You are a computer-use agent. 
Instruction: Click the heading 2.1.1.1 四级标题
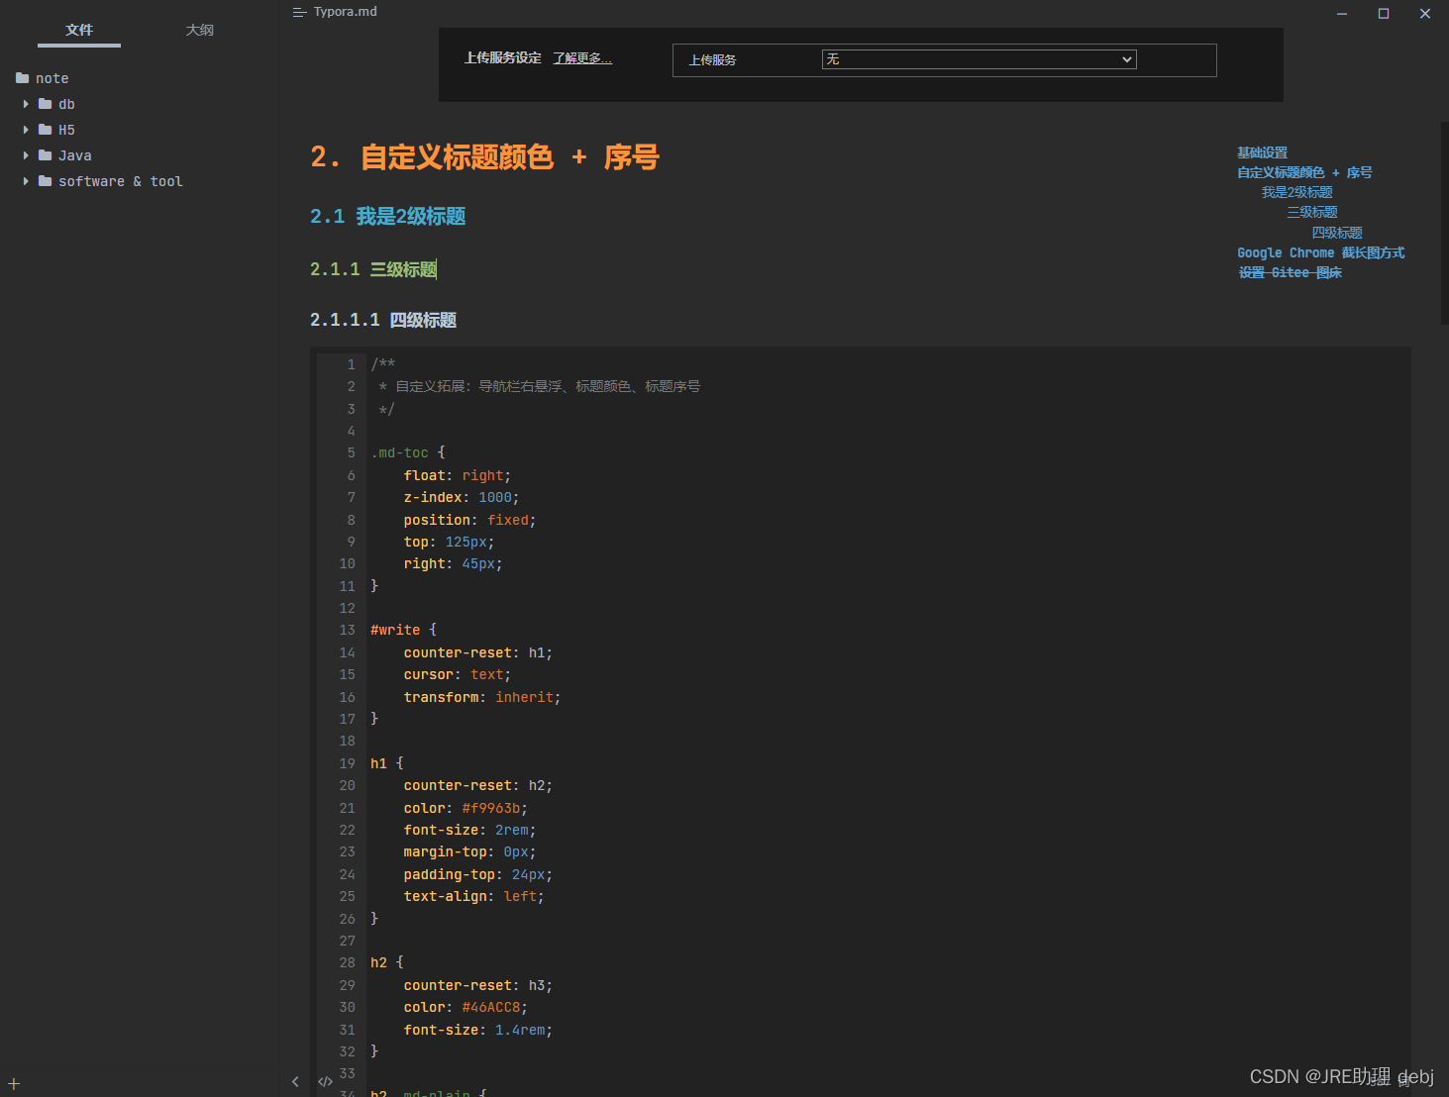click(383, 320)
